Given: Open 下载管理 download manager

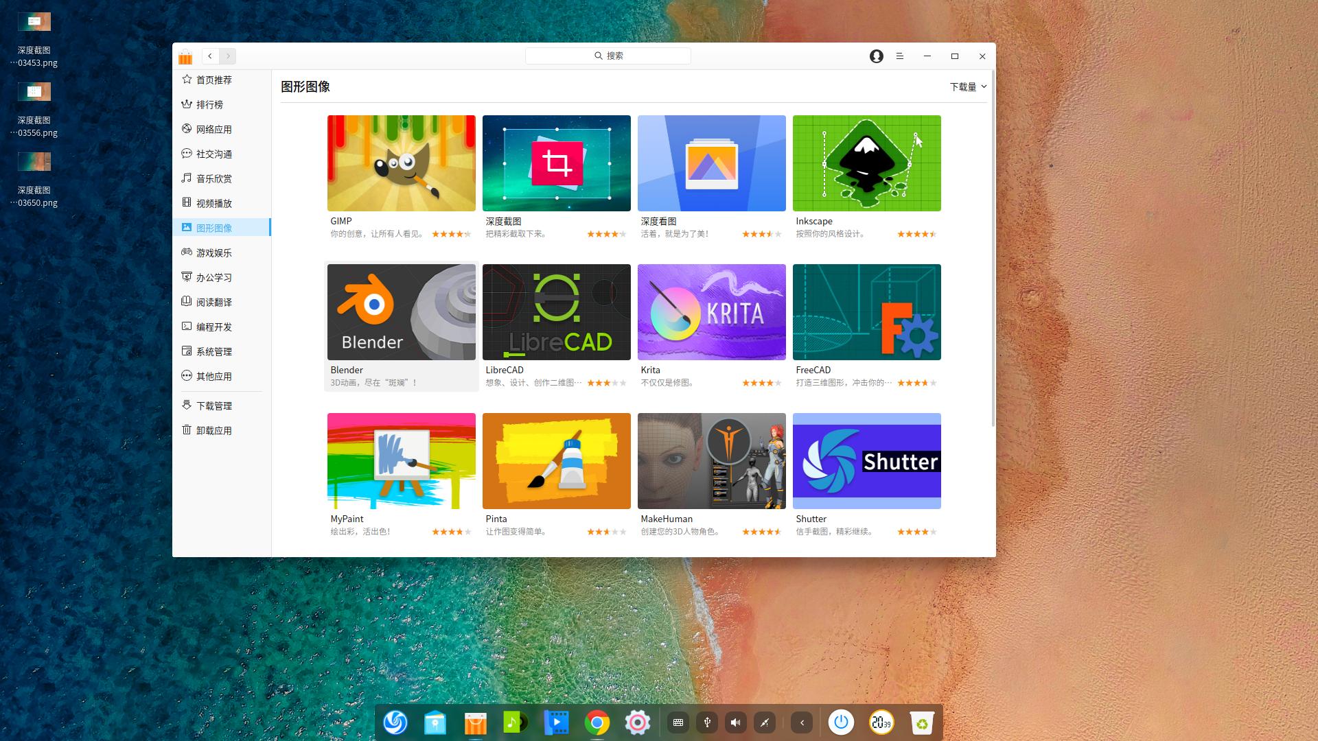Looking at the screenshot, I should tap(213, 405).
